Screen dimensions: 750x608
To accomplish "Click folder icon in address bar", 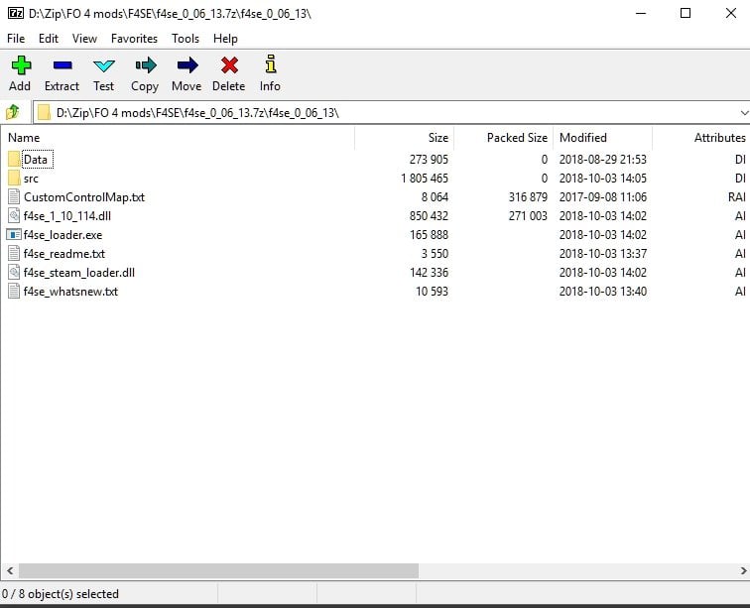I will click(44, 112).
